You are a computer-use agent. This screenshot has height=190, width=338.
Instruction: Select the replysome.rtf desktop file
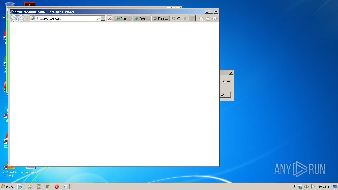29,170
